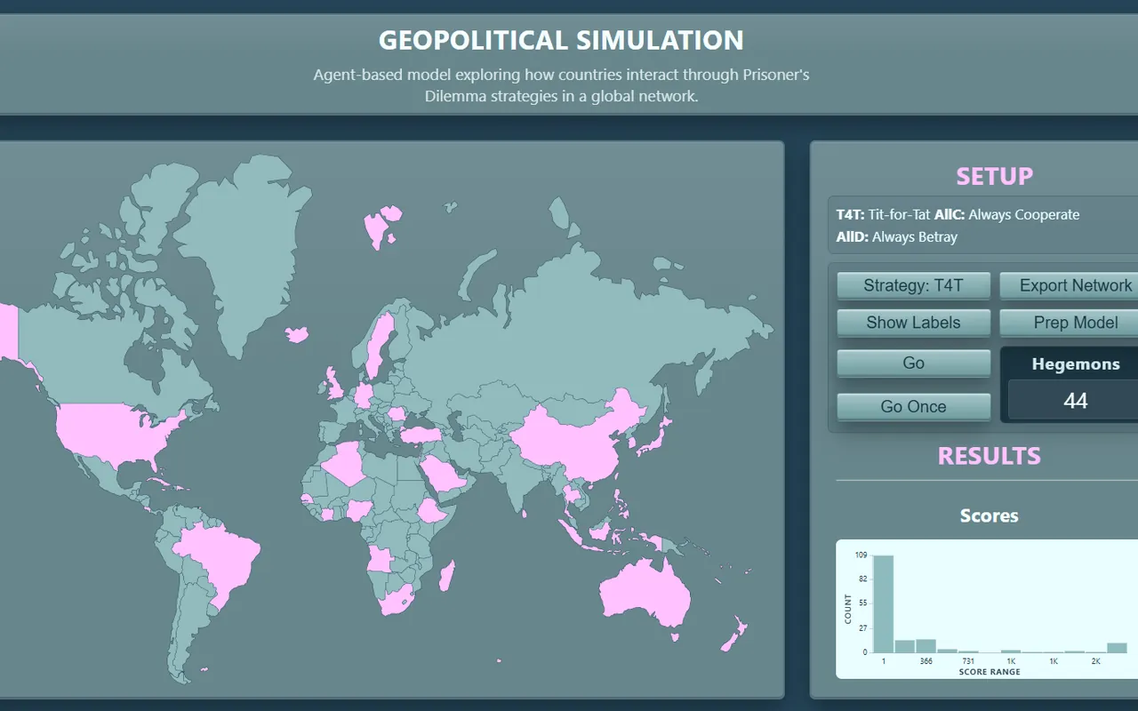Viewport: 1138px width, 711px height.
Task: Run a single step with Go Once
Action: point(913,406)
